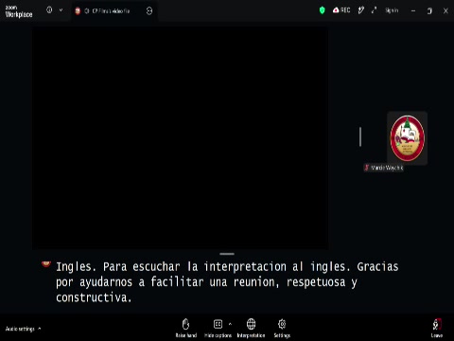Toggle Hide captions CC button

[218, 328]
